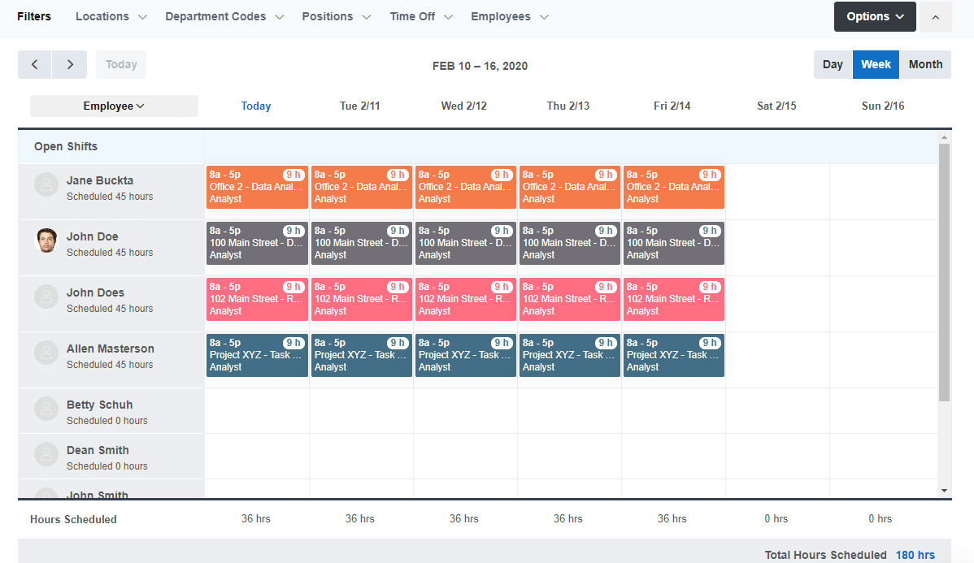Open the Positions filter menu
This screenshot has height=563, width=974.
pyautogui.click(x=336, y=17)
